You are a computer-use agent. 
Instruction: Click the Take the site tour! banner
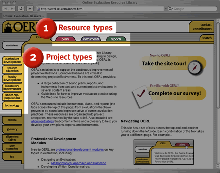tap(172, 63)
